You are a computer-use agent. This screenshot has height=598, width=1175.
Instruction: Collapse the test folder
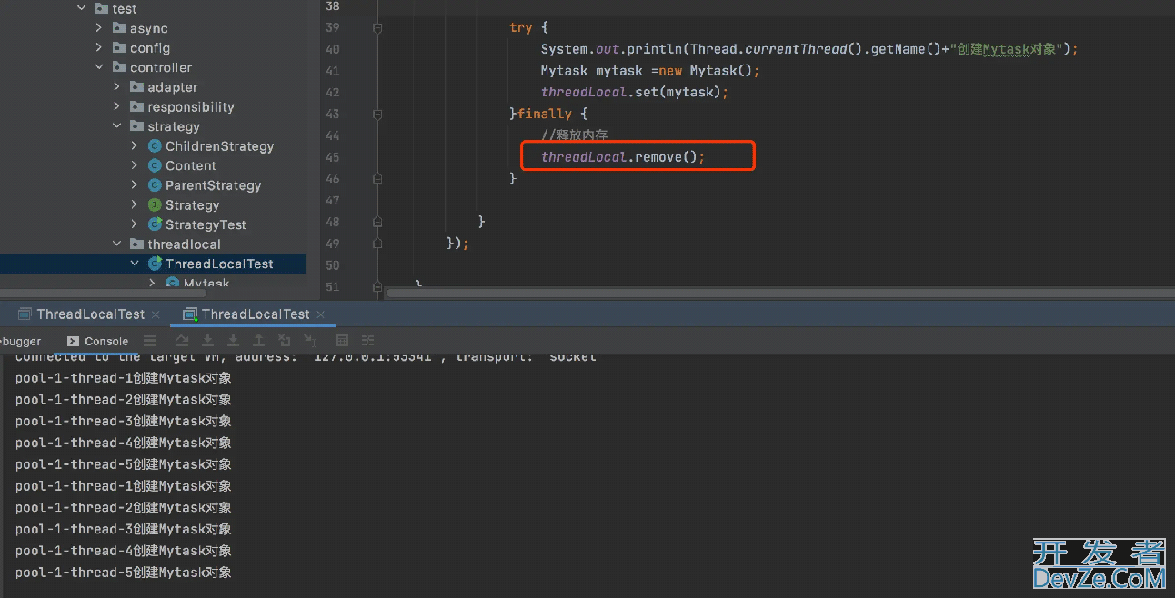(x=82, y=8)
